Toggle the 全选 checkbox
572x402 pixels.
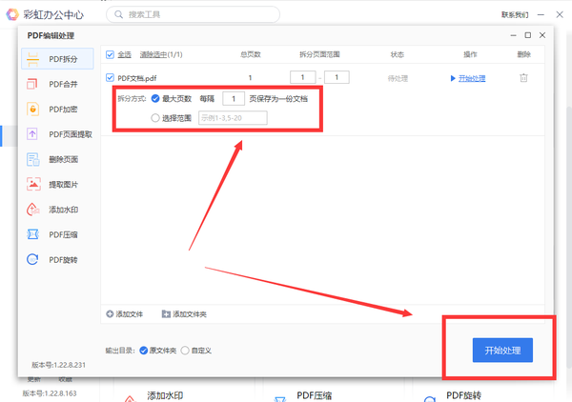(x=111, y=54)
